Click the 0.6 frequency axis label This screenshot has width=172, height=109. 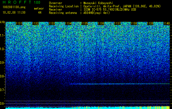point(2,104)
